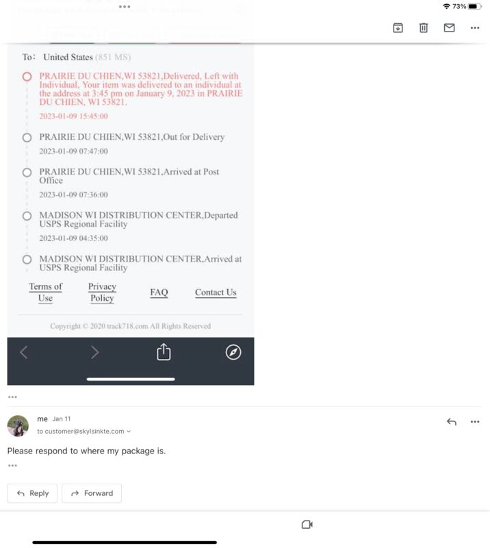The height and width of the screenshot is (548, 490).
Task: Select the Out for Delivery circle marker
Action: click(27, 138)
